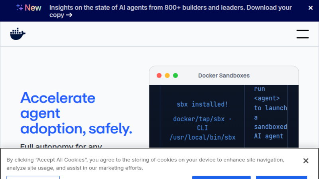
Task: Click the 'sbx installed!' terminal text
Action: pos(202,104)
